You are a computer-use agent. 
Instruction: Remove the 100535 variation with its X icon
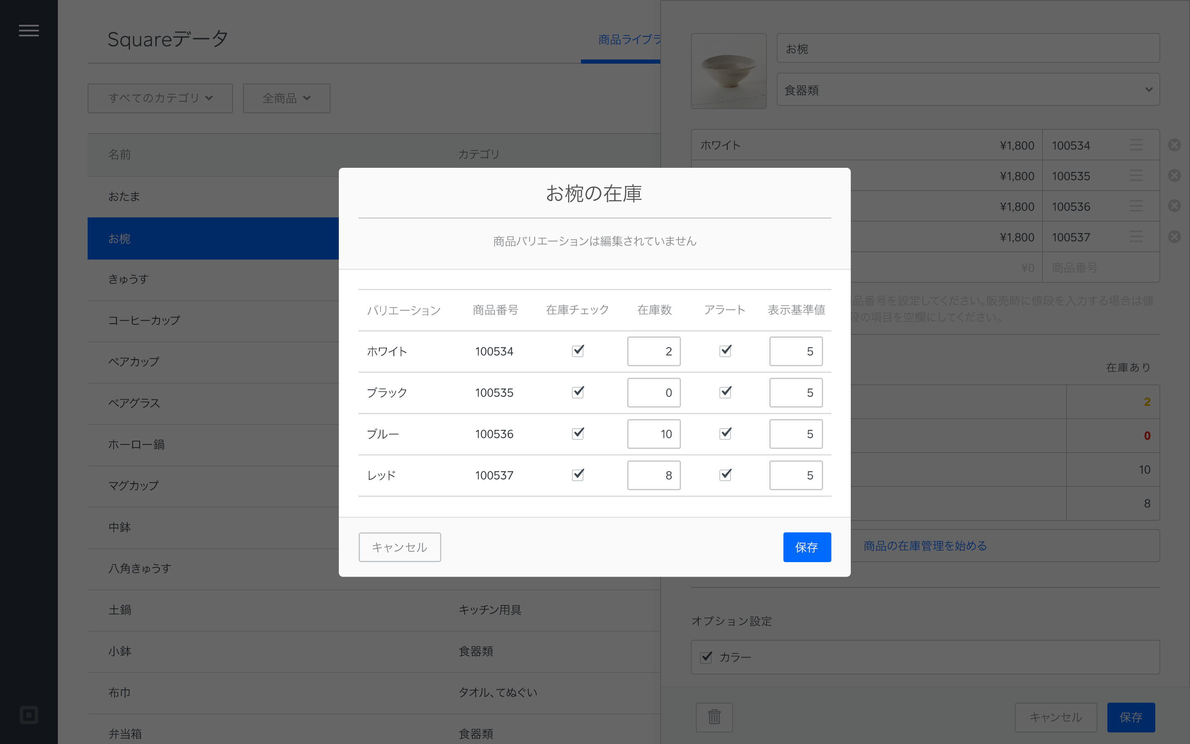1174,176
